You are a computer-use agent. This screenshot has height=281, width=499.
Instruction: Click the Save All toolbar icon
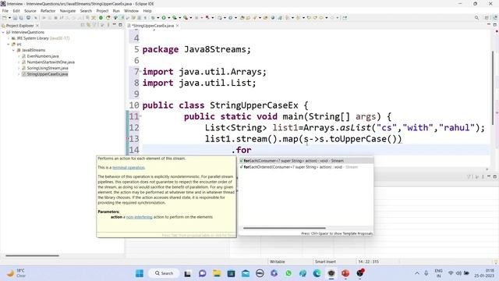tap(21, 18)
